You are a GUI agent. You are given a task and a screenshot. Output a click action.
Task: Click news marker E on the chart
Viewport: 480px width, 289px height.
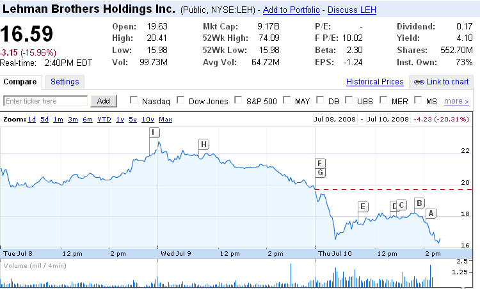coord(363,206)
